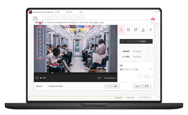Open the Text subtitle tab
188x115 pixels.
coord(151,30)
